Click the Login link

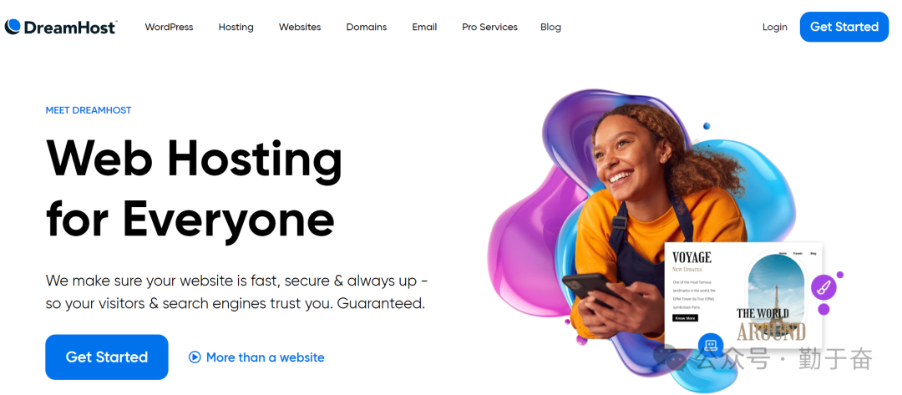pos(775,27)
